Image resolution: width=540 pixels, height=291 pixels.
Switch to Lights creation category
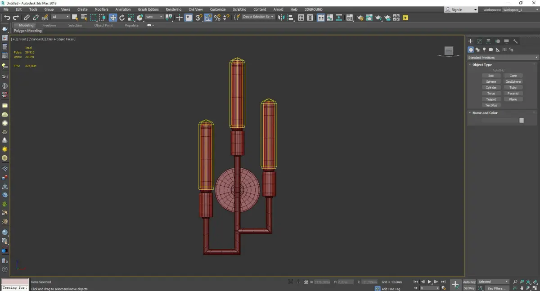pyautogui.click(x=484, y=49)
